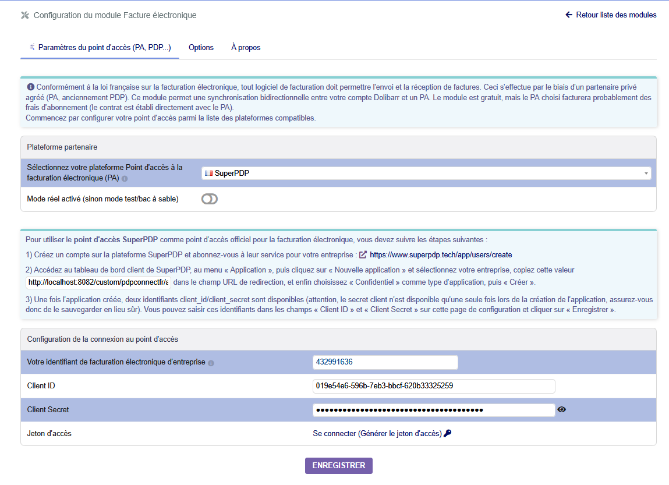669x485 pixels.
Task: Click the ENREGISTRER button
Action: [x=339, y=465]
